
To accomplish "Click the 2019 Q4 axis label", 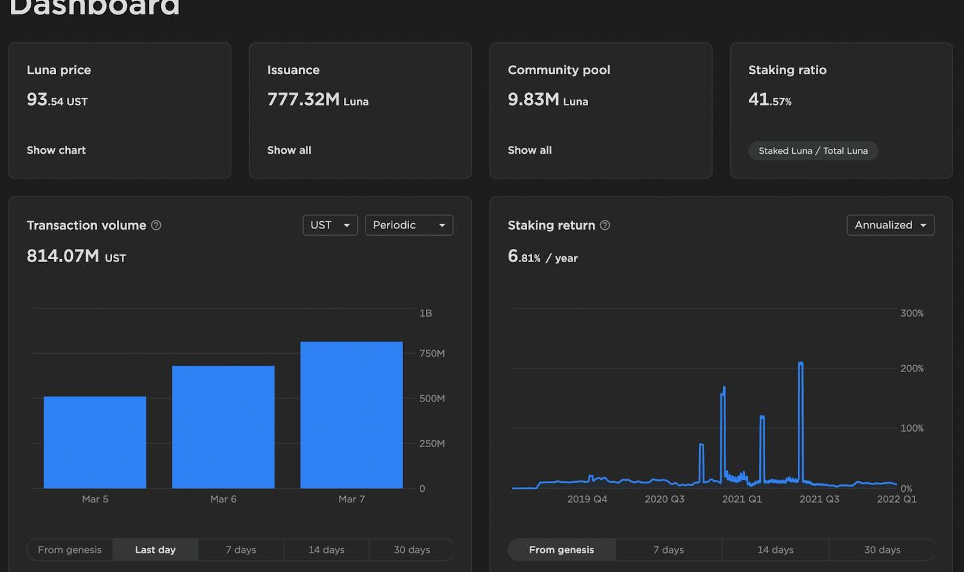I will click(x=587, y=499).
